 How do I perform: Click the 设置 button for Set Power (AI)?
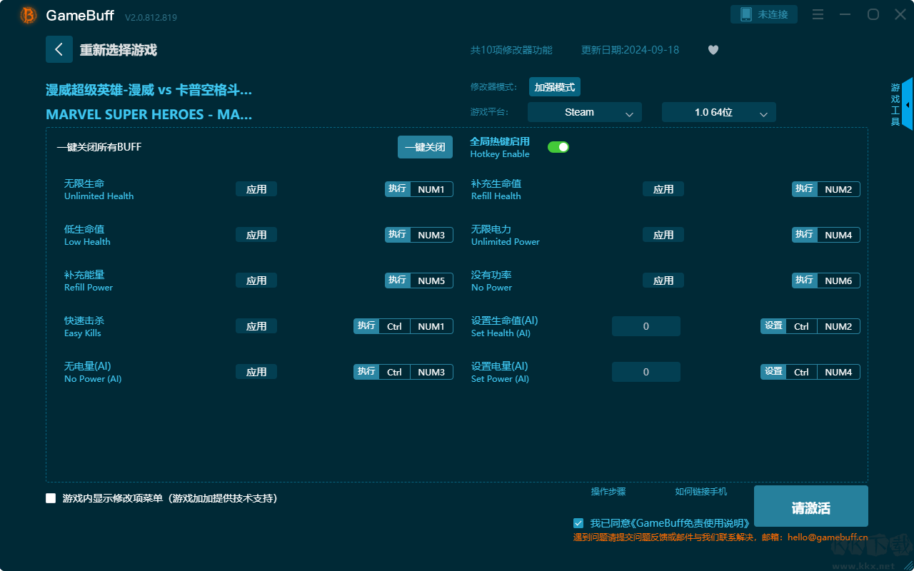[773, 372]
